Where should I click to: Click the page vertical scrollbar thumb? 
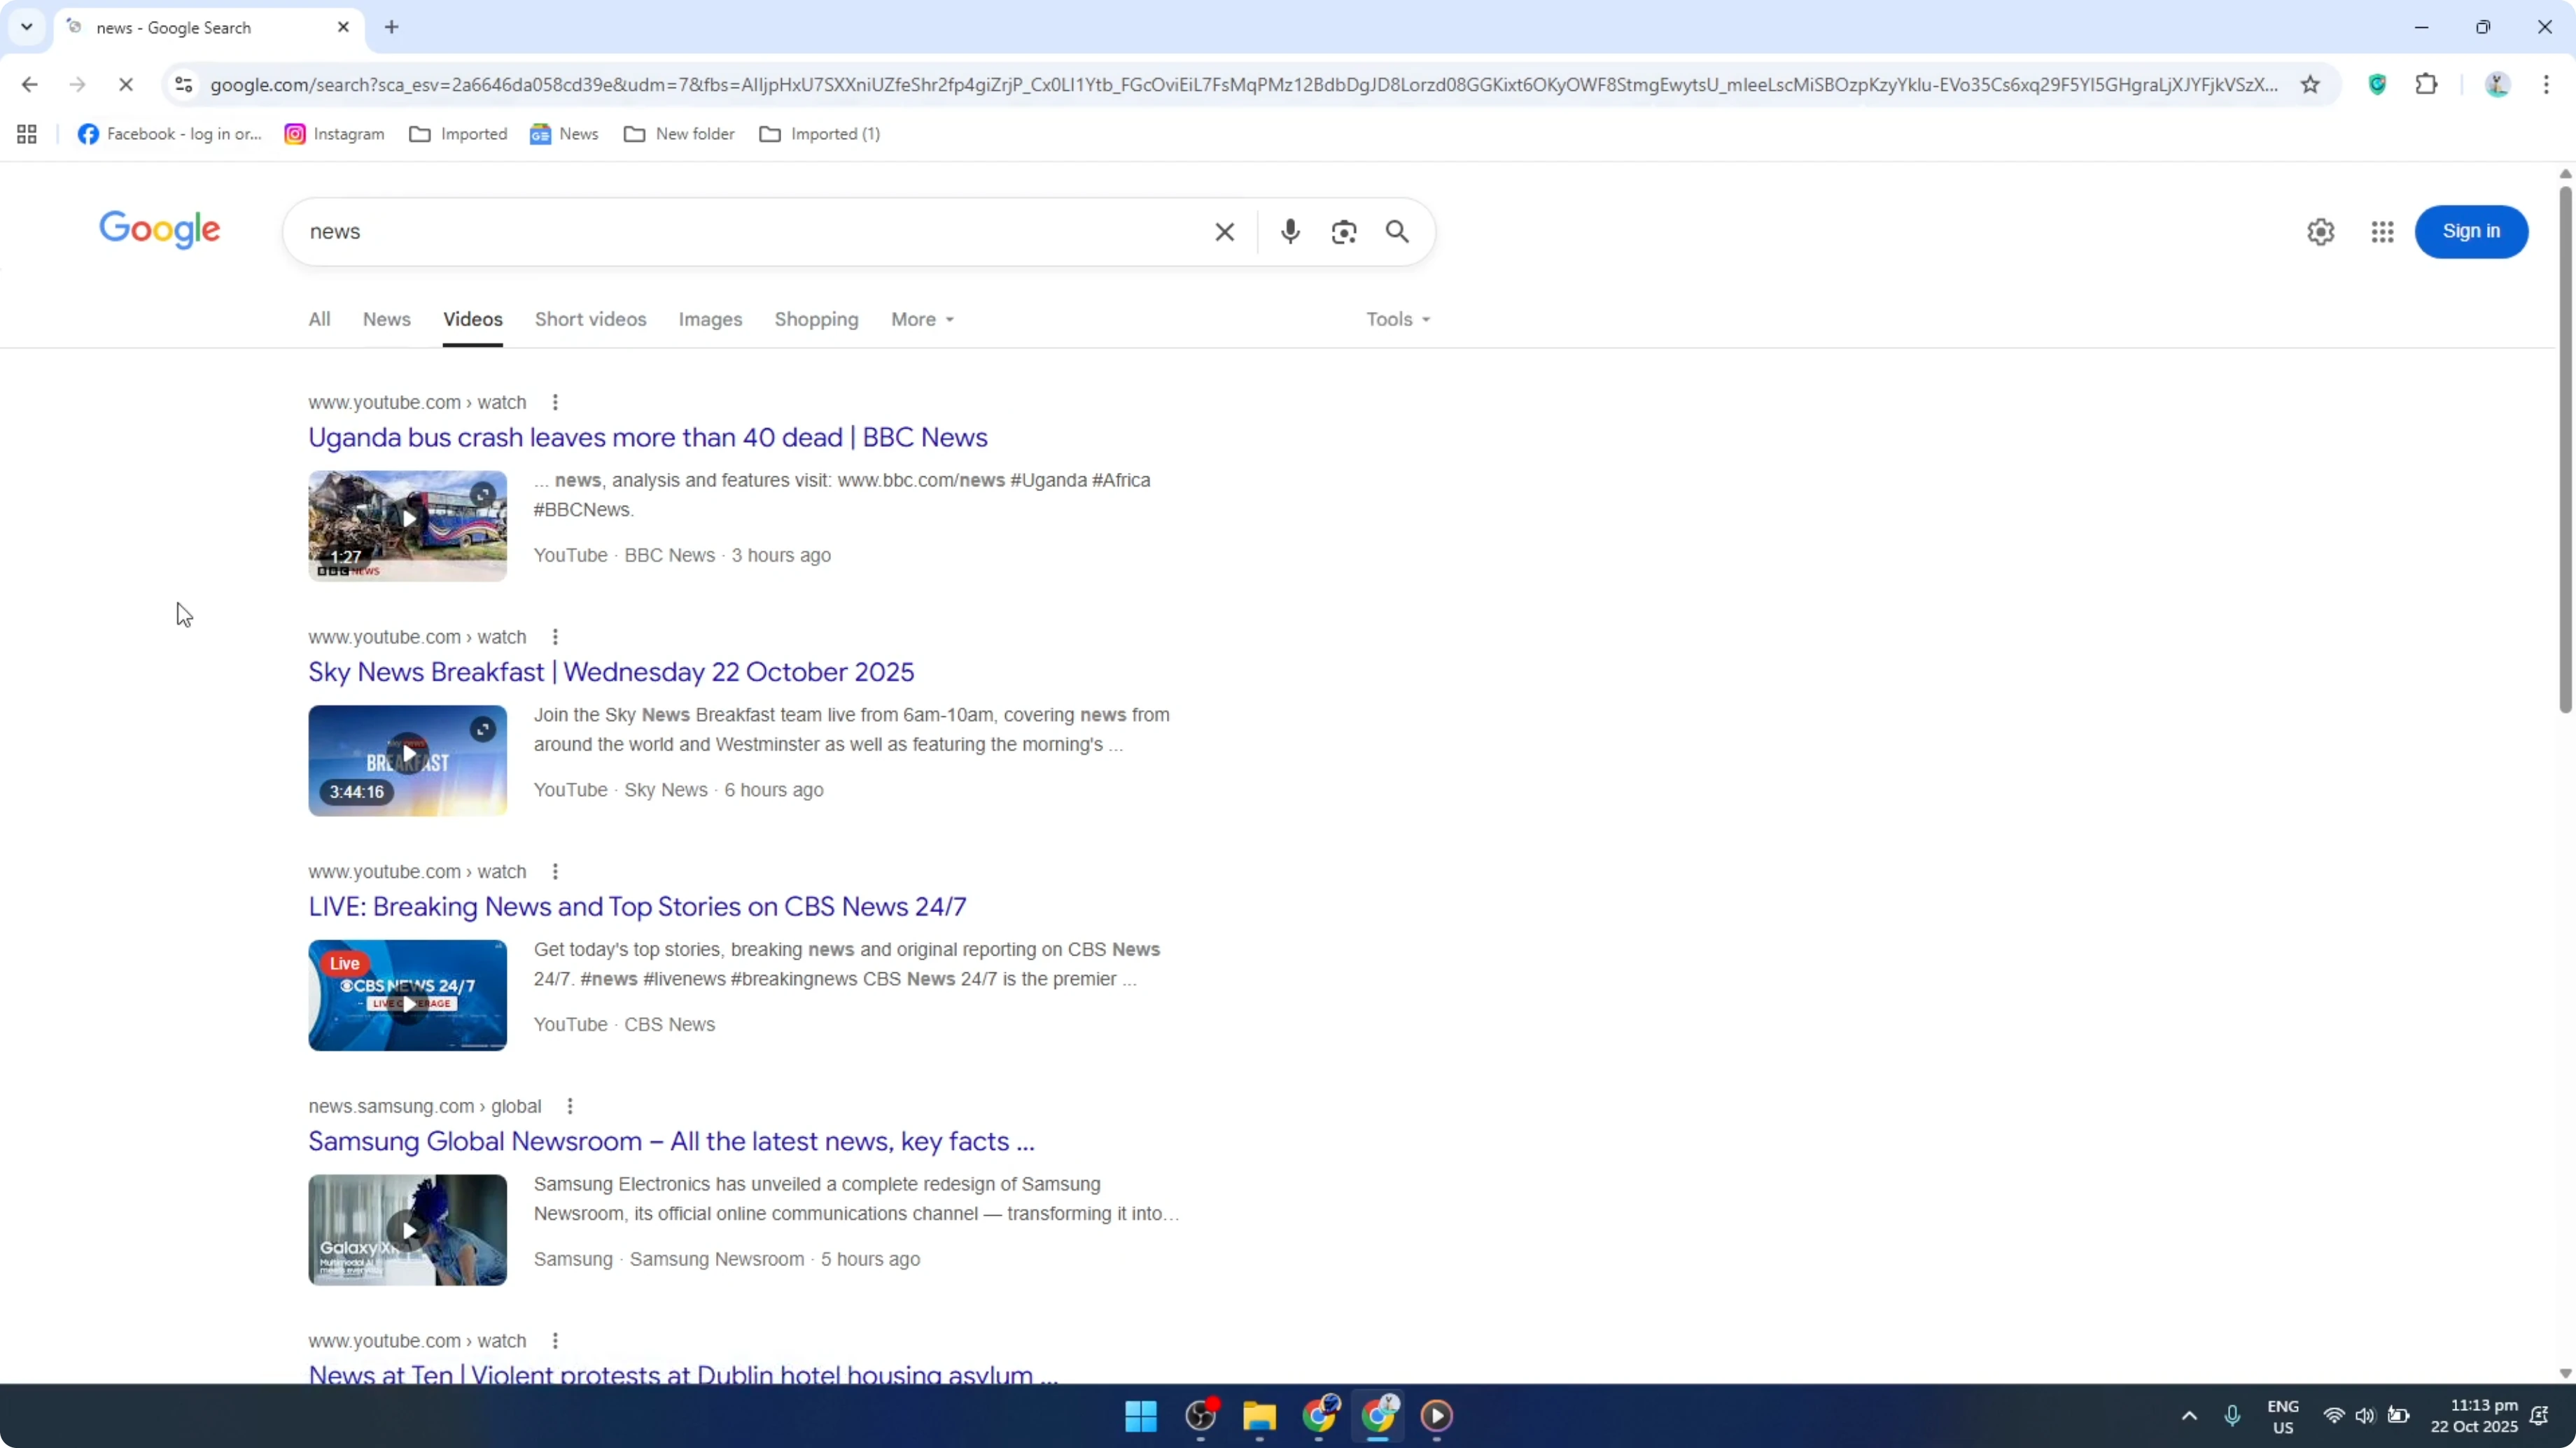pos(2565,450)
